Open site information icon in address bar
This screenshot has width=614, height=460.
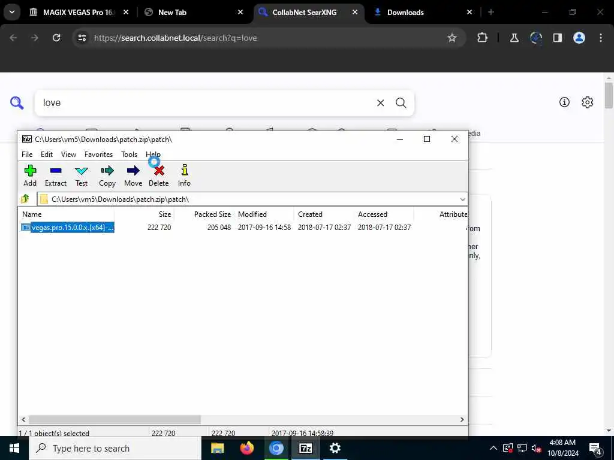click(82, 38)
